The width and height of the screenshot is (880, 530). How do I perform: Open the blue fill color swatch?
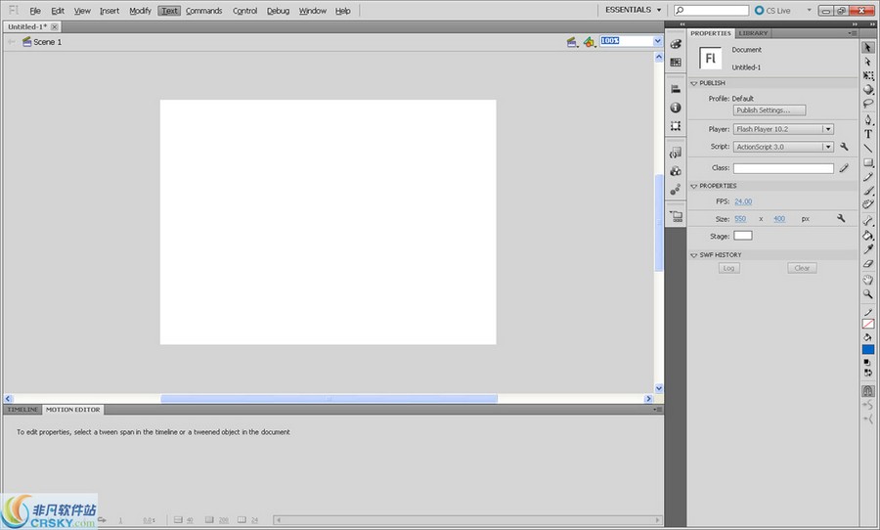(x=867, y=349)
